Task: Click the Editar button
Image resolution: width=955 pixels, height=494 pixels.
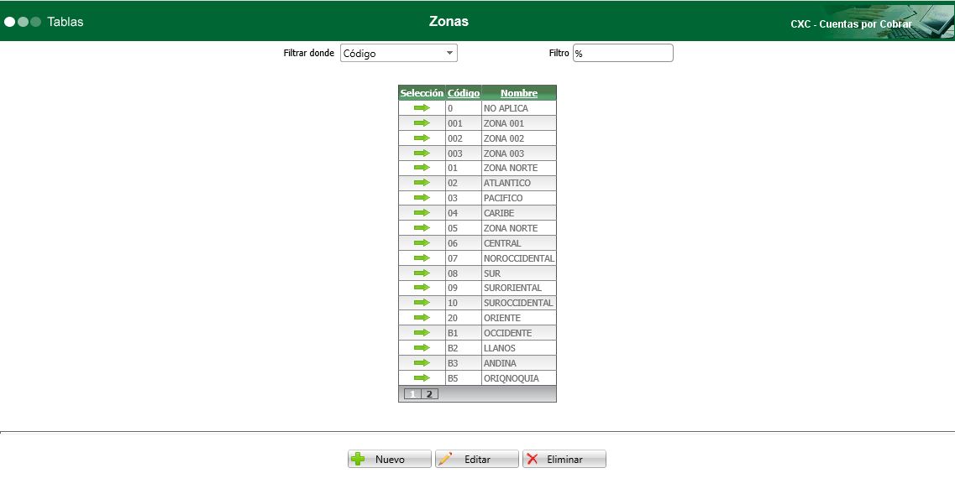Action: pyautogui.click(x=477, y=460)
